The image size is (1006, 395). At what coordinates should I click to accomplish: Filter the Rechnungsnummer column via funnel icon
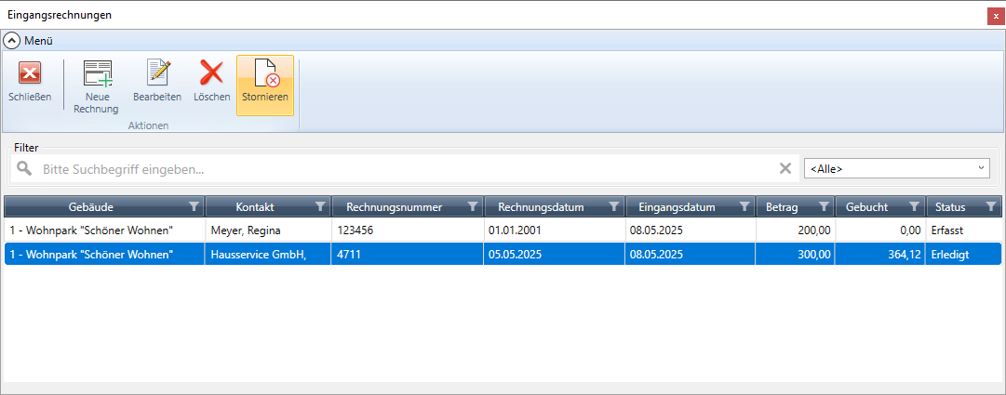[x=473, y=206]
